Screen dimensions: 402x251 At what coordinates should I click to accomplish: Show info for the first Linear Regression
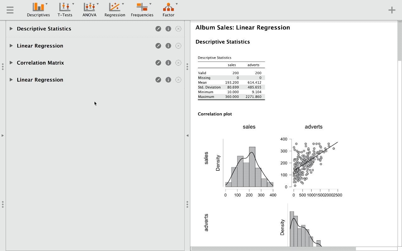(168, 45)
